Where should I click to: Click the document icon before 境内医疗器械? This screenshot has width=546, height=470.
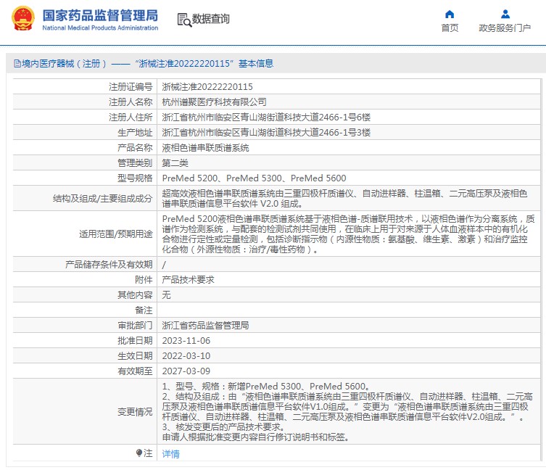tap(17, 64)
